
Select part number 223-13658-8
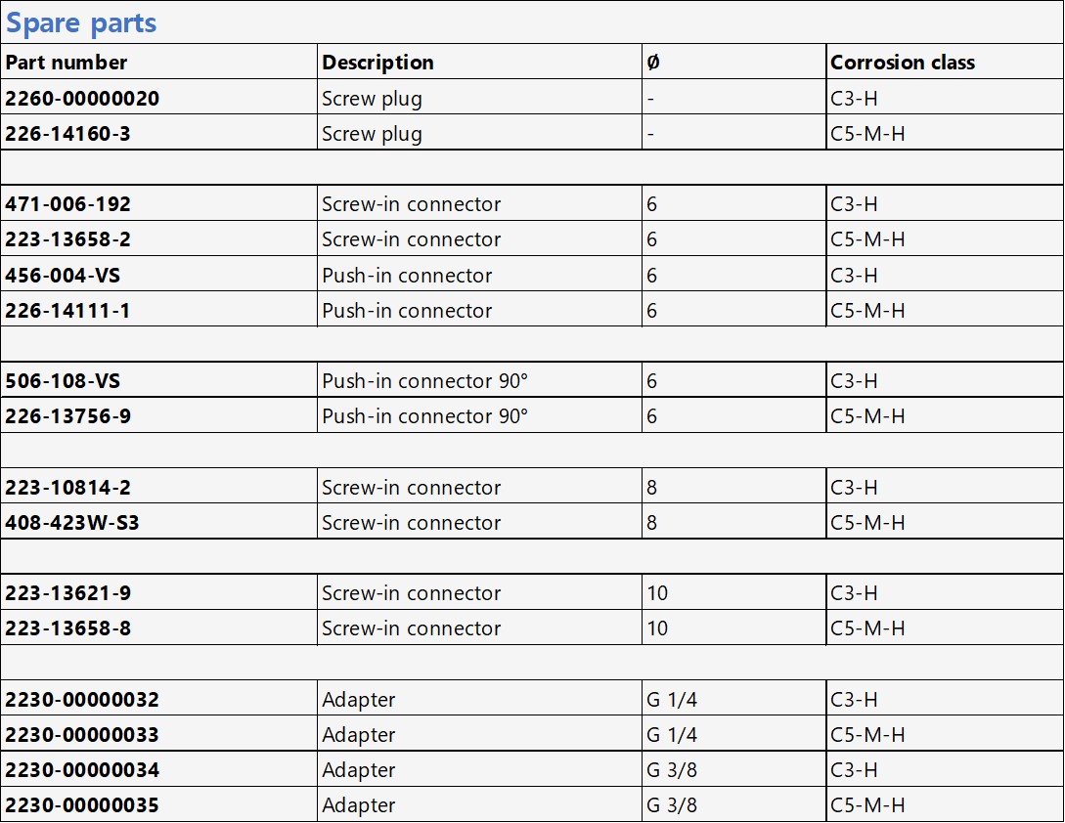pyautogui.click(x=68, y=628)
